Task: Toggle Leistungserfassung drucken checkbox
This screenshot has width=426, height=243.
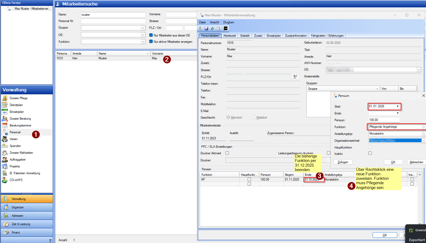Action: 329,153
